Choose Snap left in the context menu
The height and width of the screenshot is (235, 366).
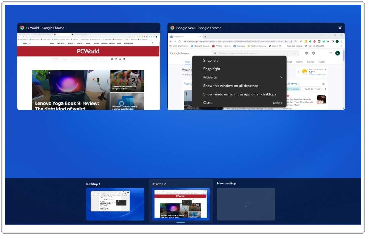pos(239,60)
